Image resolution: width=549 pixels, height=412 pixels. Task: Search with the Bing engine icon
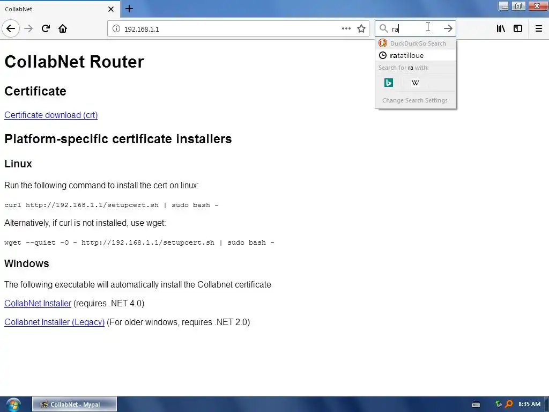click(x=389, y=83)
